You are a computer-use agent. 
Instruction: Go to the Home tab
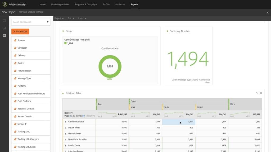click(43, 4)
